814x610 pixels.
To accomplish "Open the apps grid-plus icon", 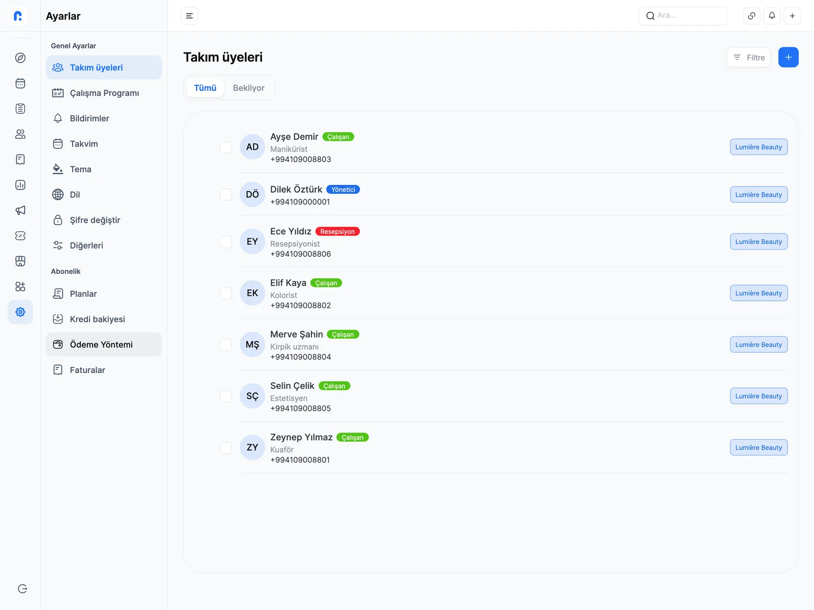I will [20, 287].
